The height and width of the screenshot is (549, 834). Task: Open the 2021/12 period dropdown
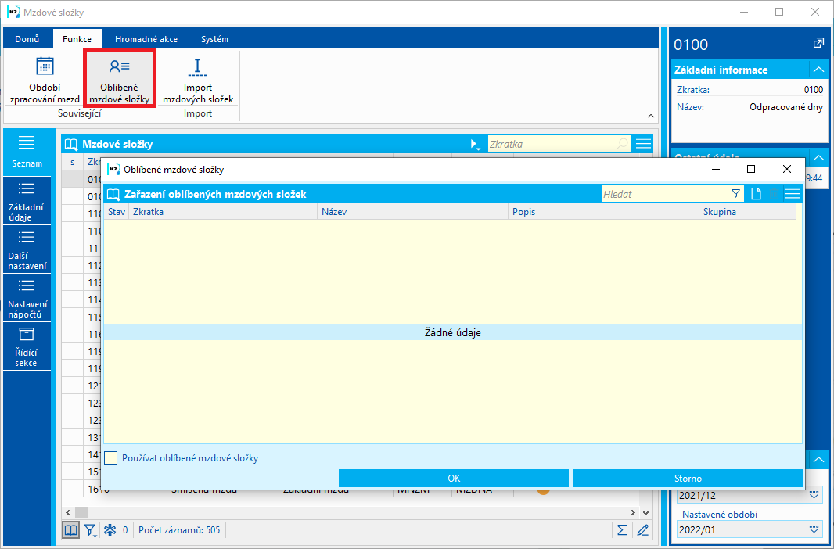pyautogui.click(x=813, y=495)
